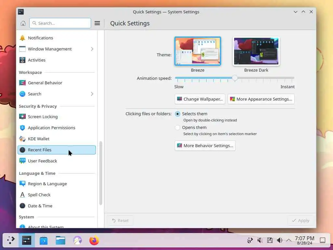Select the Breeze theme thumbnail
Image resolution: width=333 pixels, height=250 pixels.
[x=197, y=51]
